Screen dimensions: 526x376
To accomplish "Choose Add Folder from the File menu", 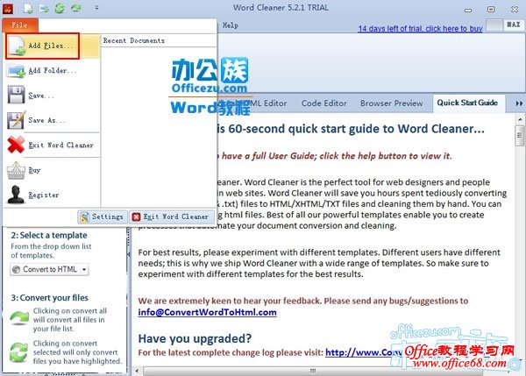I will pyautogui.click(x=52, y=71).
